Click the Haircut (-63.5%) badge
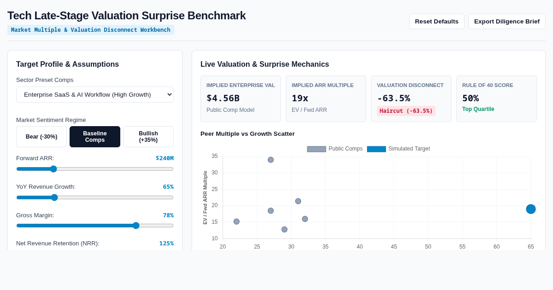The width and height of the screenshot is (553, 290). (406, 111)
